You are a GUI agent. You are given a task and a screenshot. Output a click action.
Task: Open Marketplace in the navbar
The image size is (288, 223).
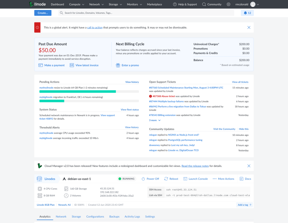(155, 4)
